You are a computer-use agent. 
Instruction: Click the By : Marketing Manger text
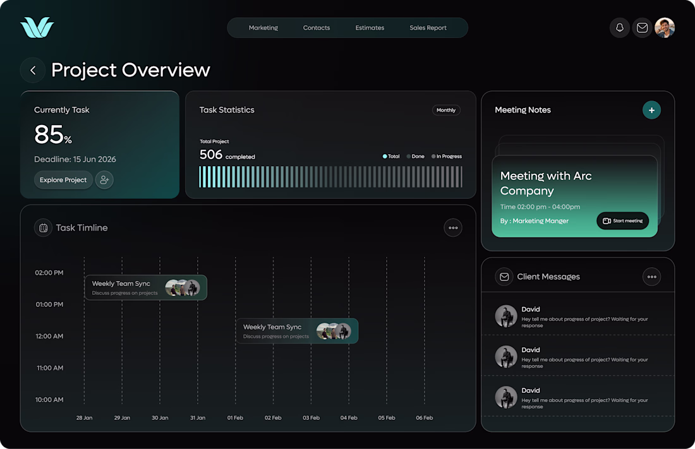(x=534, y=221)
